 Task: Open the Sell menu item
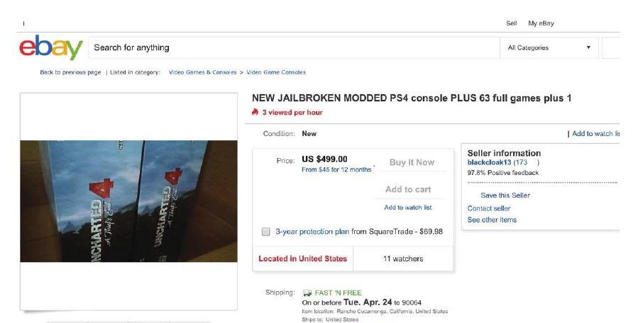point(512,23)
